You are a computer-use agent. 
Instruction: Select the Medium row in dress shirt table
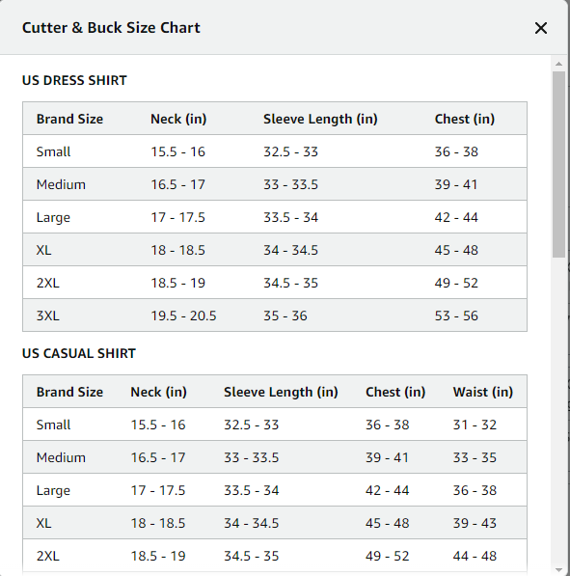(275, 184)
